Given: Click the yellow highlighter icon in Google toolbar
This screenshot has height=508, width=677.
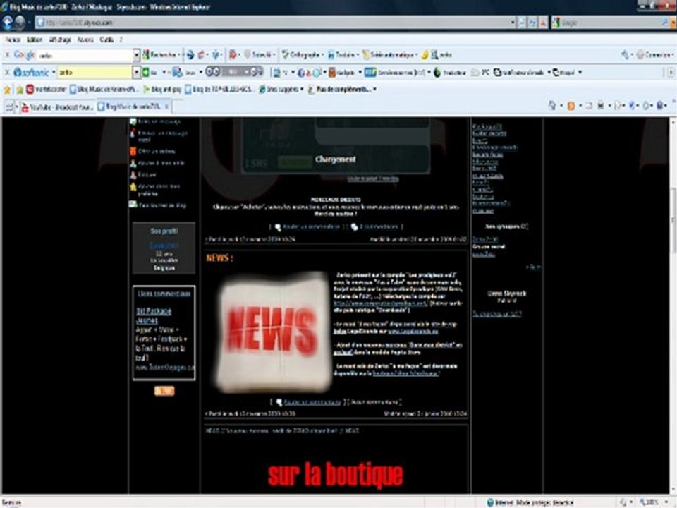Looking at the screenshot, I should (425, 55).
